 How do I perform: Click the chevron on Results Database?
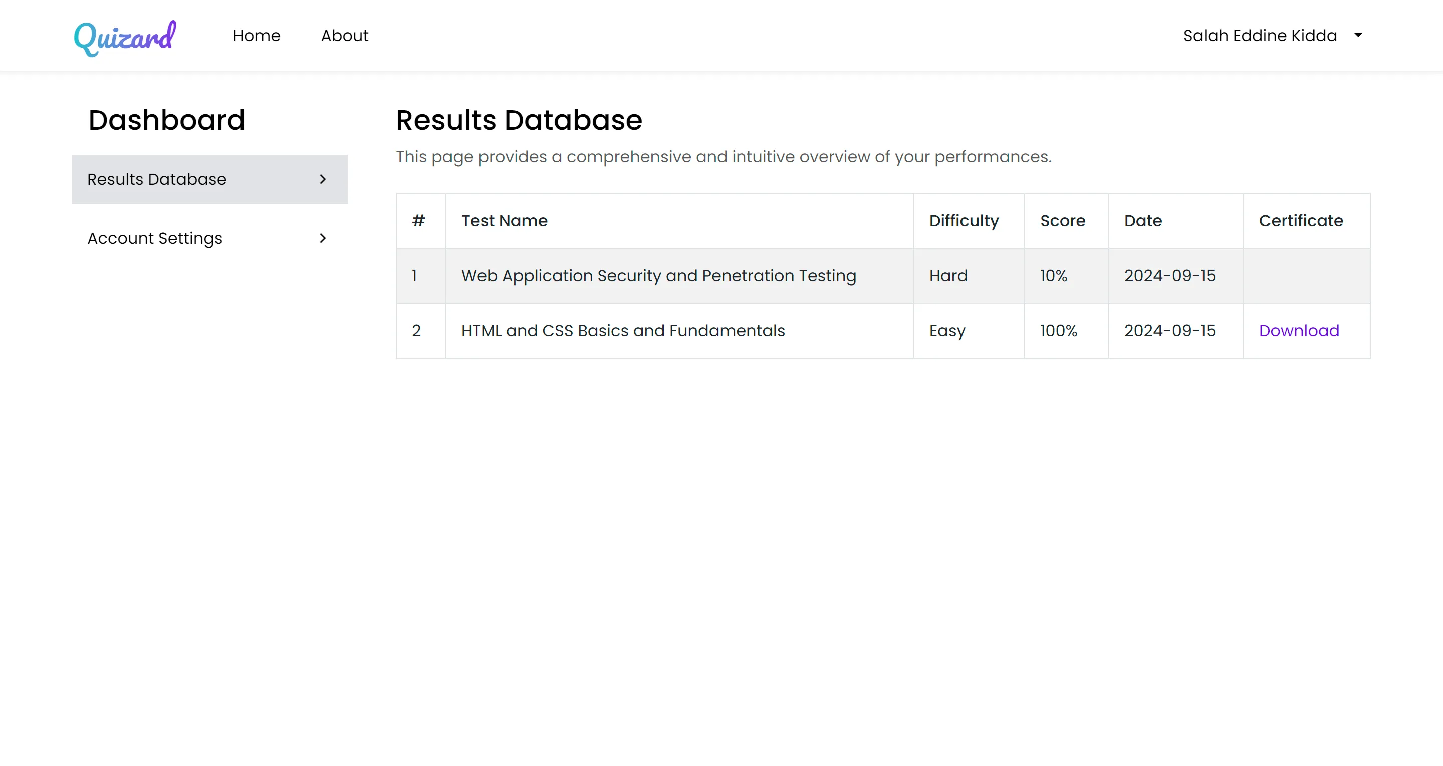(x=323, y=179)
